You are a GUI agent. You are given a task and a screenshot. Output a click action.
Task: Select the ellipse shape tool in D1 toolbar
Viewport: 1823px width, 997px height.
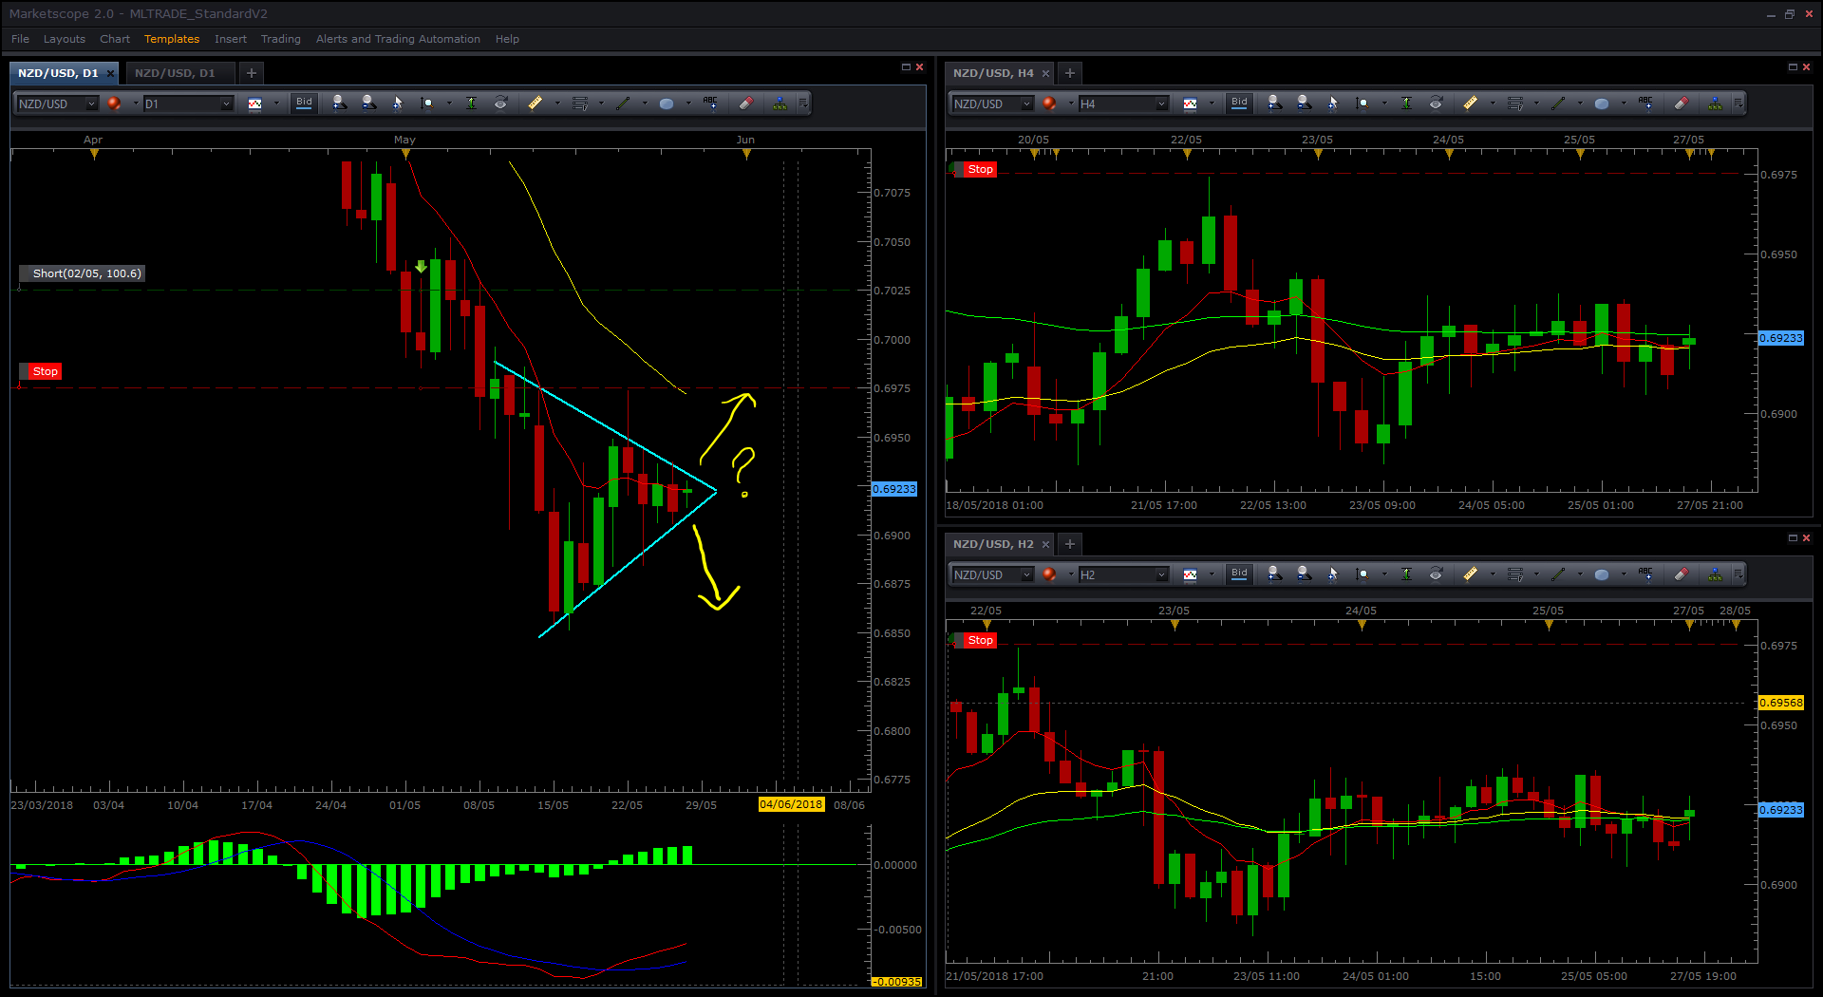(x=667, y=103)
